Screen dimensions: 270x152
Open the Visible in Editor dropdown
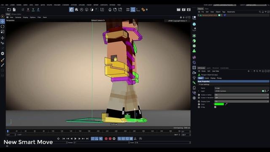click(241, 95)
